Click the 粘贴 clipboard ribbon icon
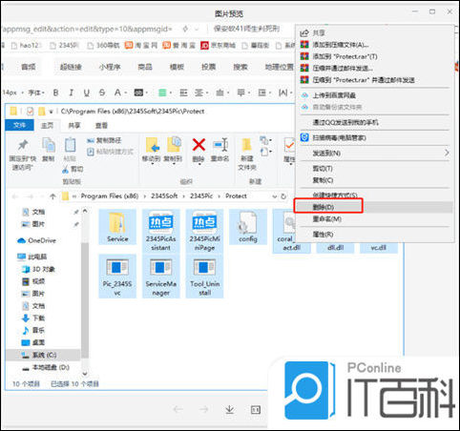Viewport: 460px width, 431px height. click(x=70, y=145)
